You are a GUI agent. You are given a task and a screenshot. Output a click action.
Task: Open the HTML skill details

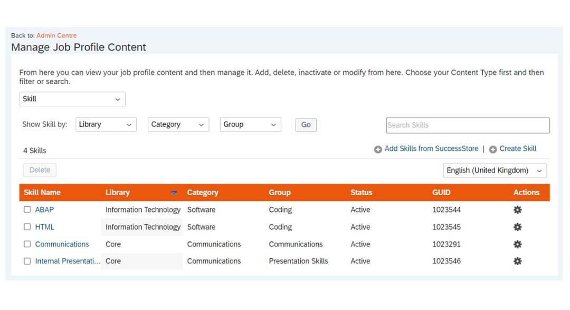pyautogui.click(x=45, y=227)
